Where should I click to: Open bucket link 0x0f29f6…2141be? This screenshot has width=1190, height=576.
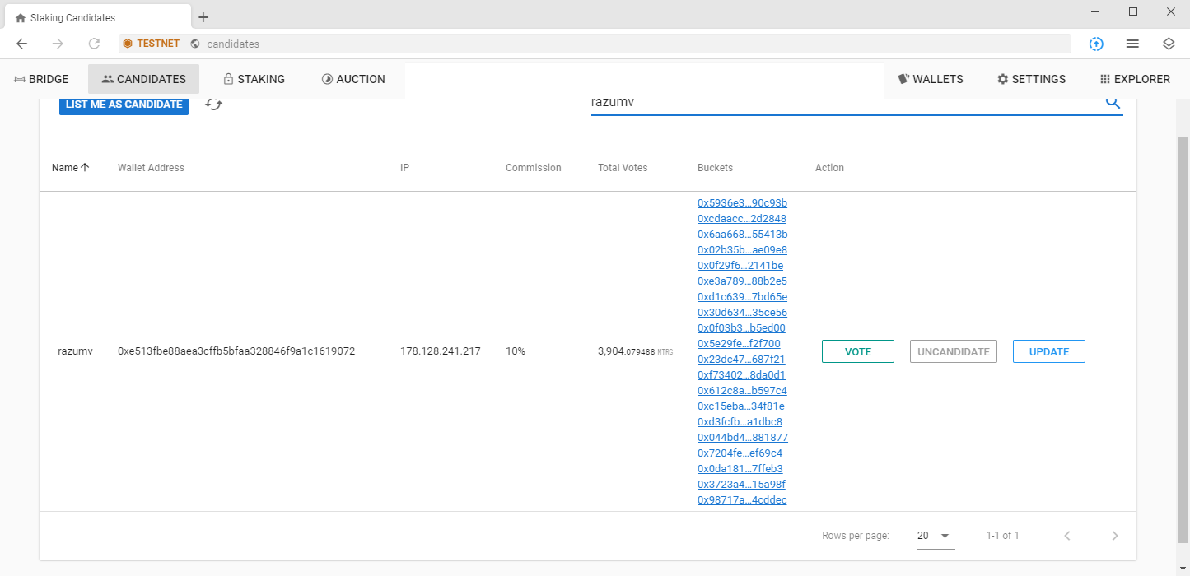(740, 266)
